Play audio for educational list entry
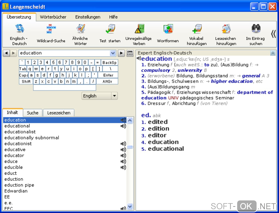The height and width of the screenshot is (213, 279). click(123, 126)
